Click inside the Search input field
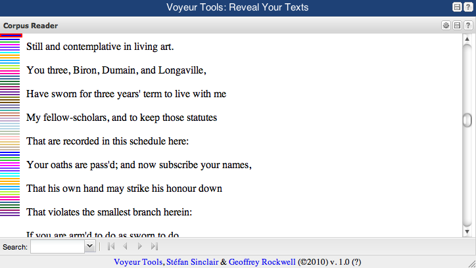Image resolution: width=476 pixels, height=268 pixels. [57, 246]
